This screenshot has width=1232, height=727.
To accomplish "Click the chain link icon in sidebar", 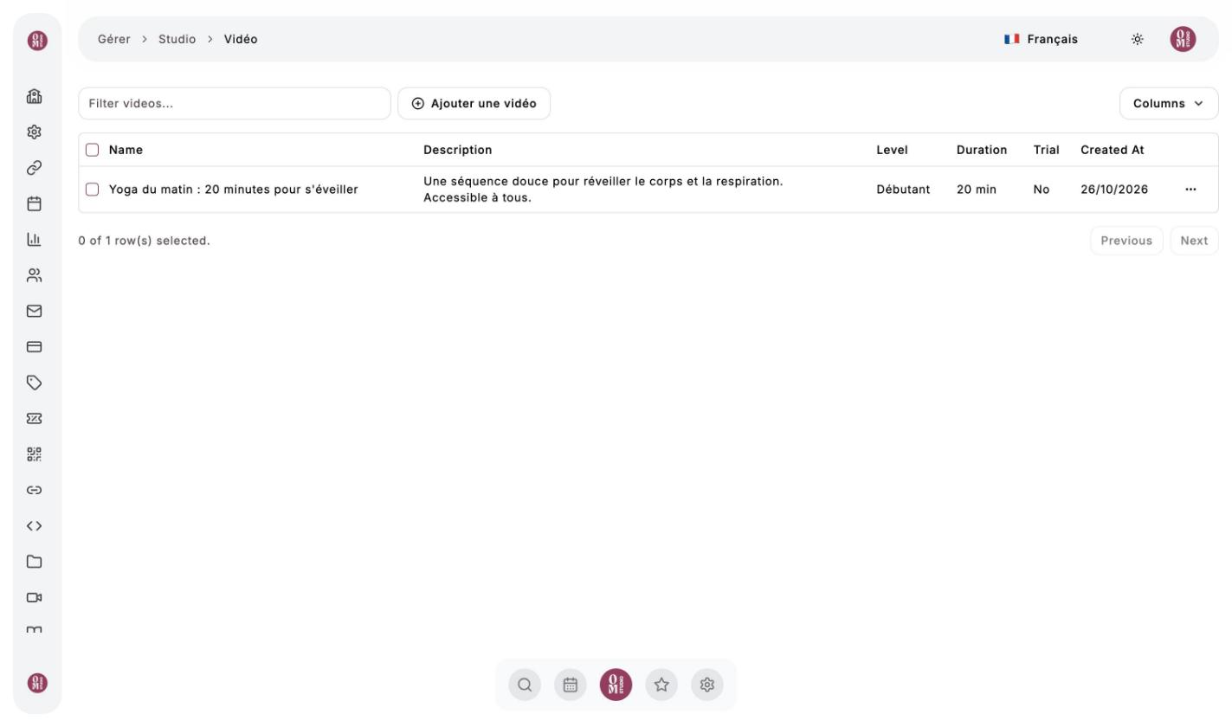I will point(35,168).
